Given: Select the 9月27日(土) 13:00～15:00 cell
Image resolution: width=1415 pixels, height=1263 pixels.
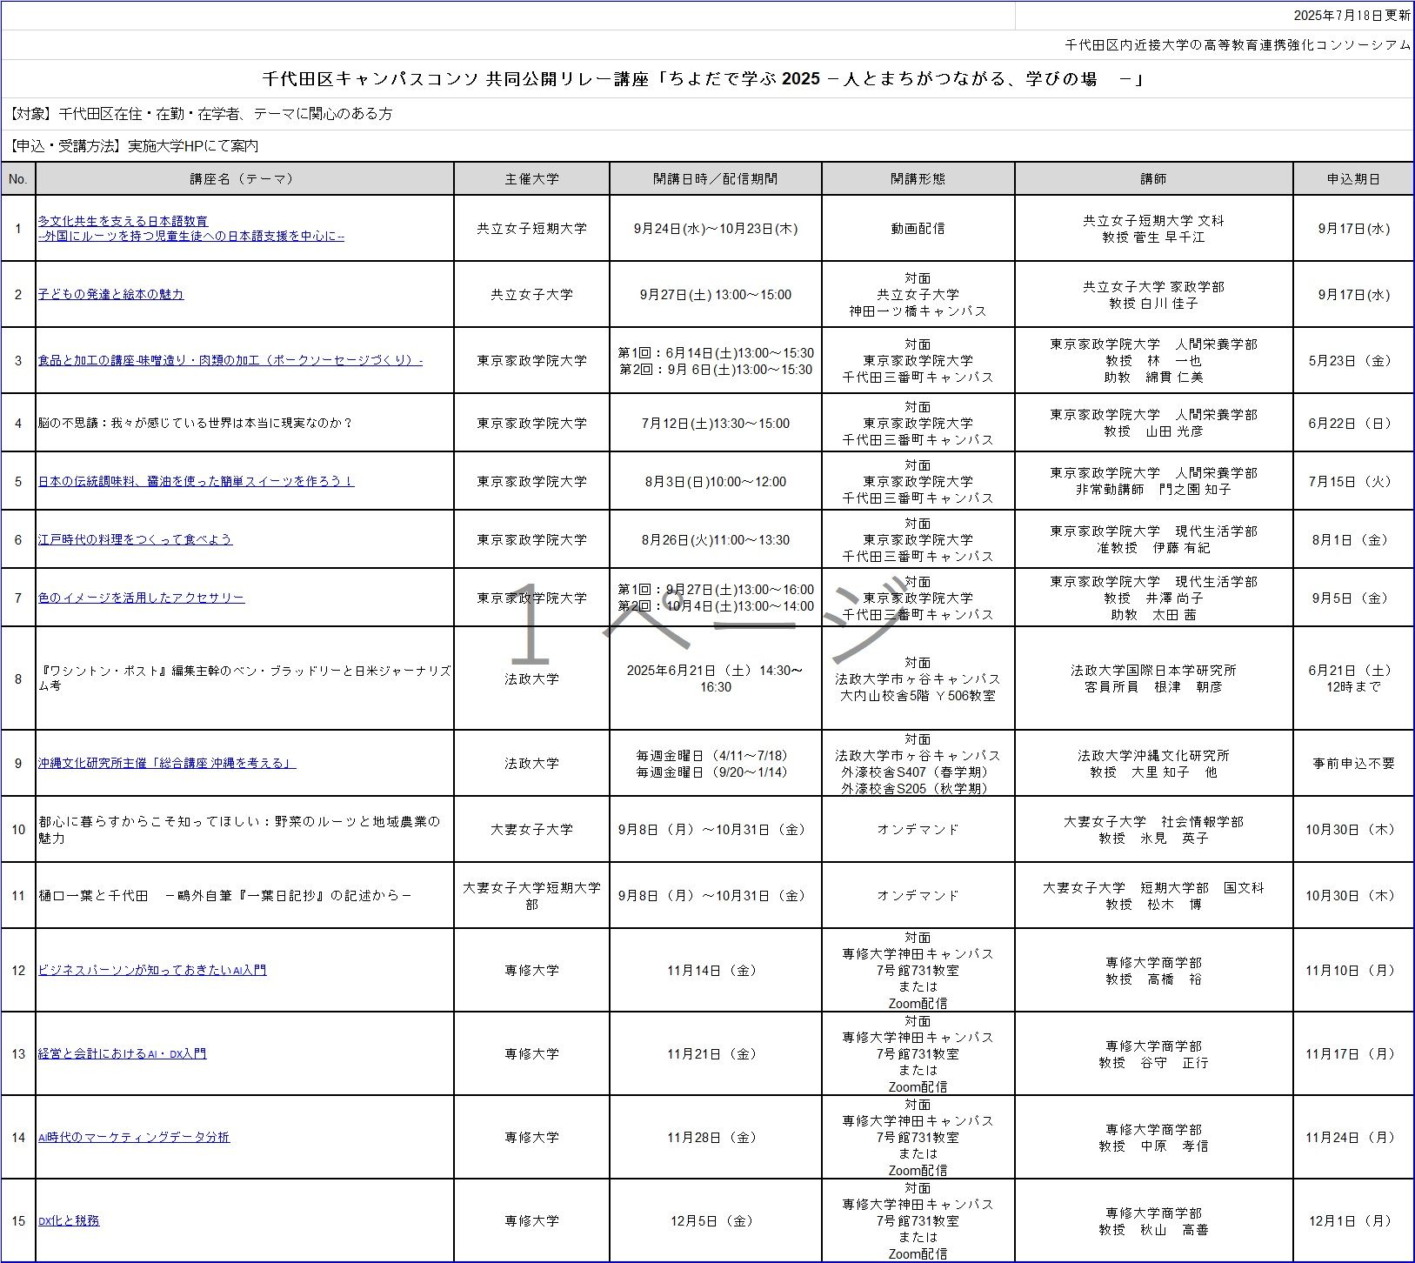Looking at the screenshot, I should [x=716, y=294].
